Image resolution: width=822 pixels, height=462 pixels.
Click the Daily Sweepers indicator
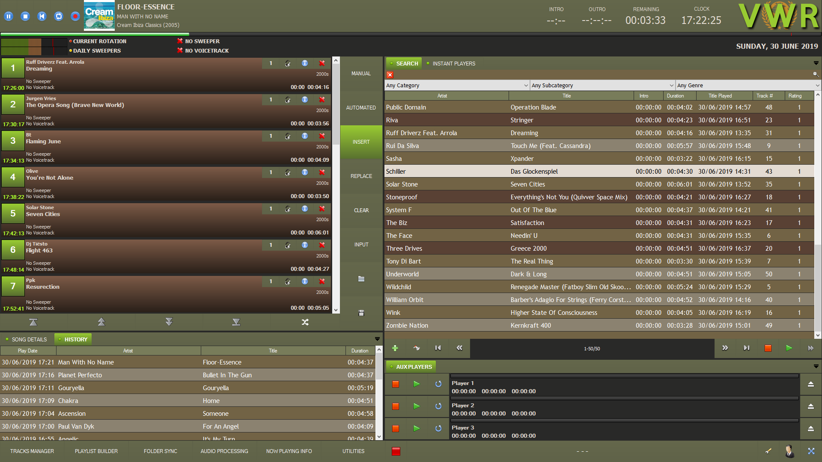click(x=95, y=51)
